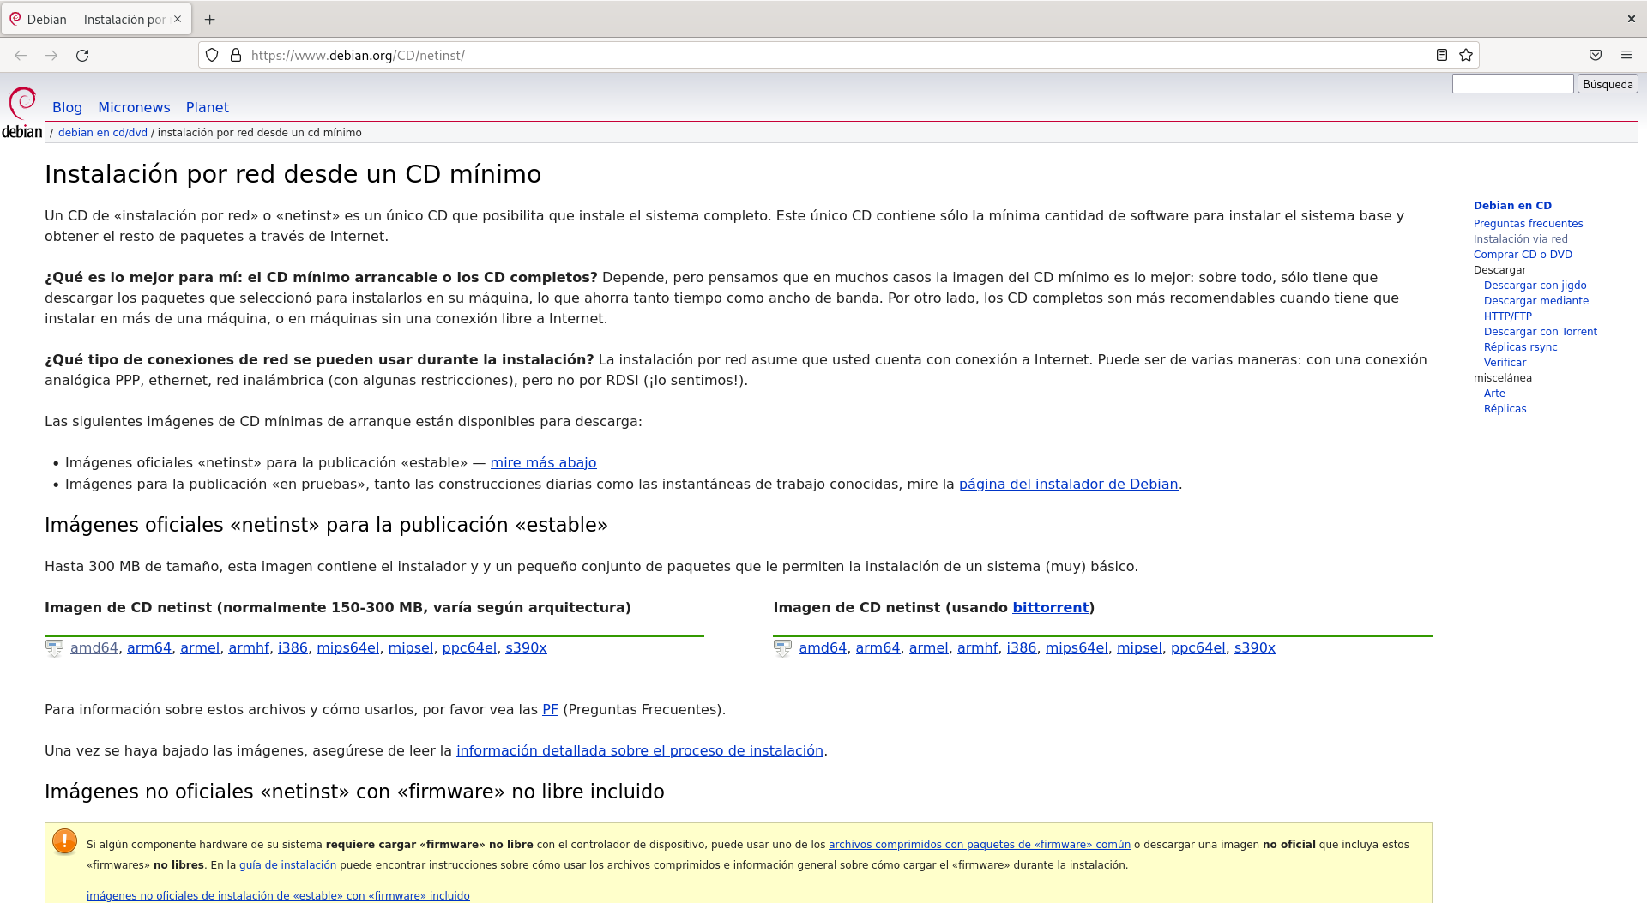Open the Blog navigation item
Image resolution: width=1647 pixels, height=903 pixels.
coord(67,108)
